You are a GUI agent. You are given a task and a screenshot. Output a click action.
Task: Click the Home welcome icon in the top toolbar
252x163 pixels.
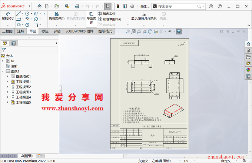[40, 6]
